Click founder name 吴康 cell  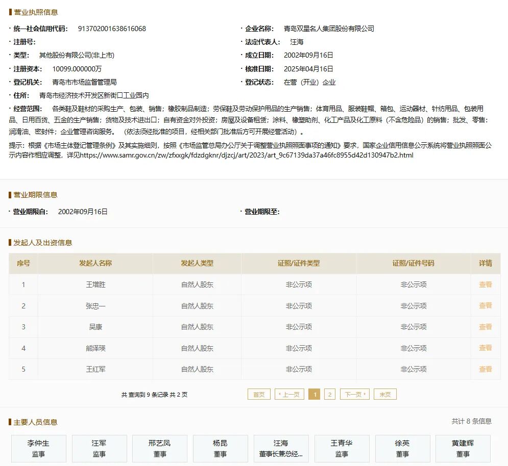95,327
